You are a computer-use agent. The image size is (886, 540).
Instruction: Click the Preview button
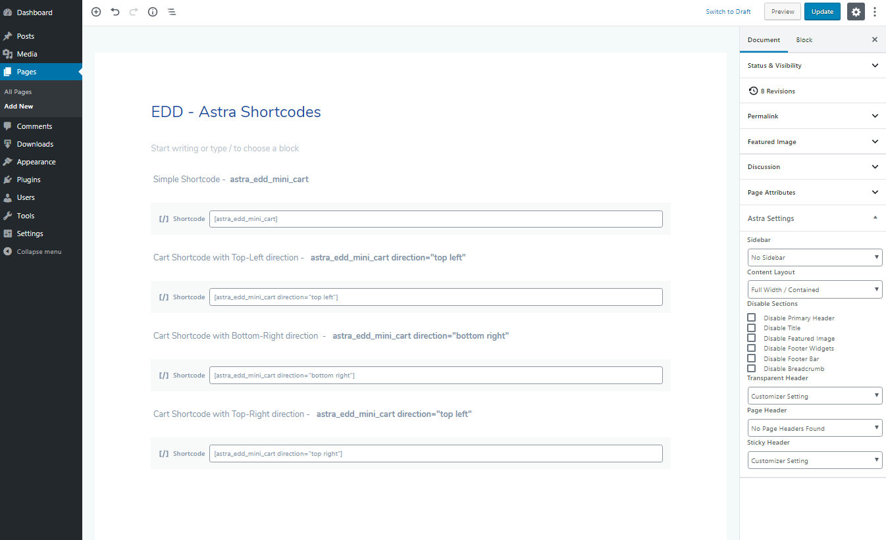[x=783, y=12]
